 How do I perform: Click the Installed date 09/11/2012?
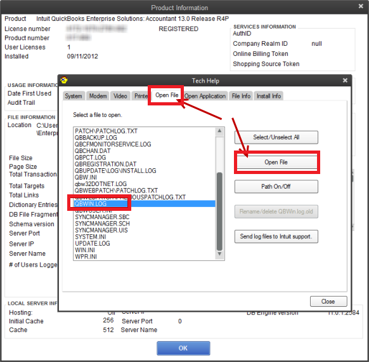tap(82, 57)
